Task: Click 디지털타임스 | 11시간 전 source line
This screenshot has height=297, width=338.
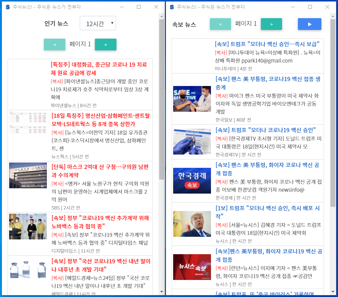Action: pyautogui.click(x=76, y=251)
